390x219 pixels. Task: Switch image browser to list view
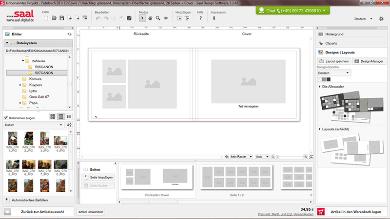click(69, 117)
